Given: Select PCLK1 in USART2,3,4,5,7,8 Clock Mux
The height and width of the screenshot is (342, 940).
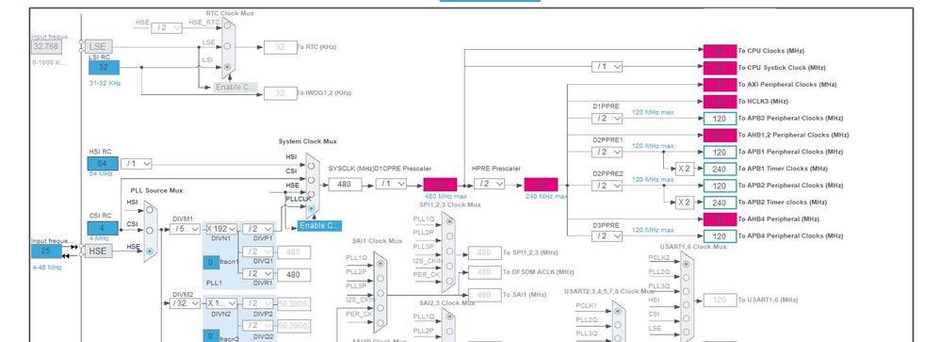Looking at the screenshot, I should tap(618, 312).
